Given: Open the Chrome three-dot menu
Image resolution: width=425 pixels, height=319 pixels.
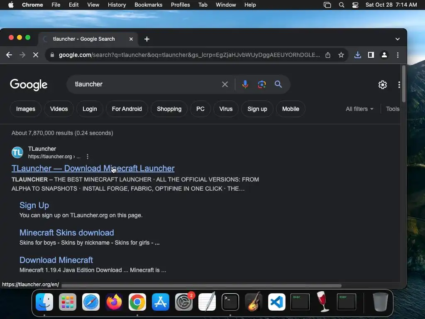Looking at the screenshot, I should click(398, 55).
